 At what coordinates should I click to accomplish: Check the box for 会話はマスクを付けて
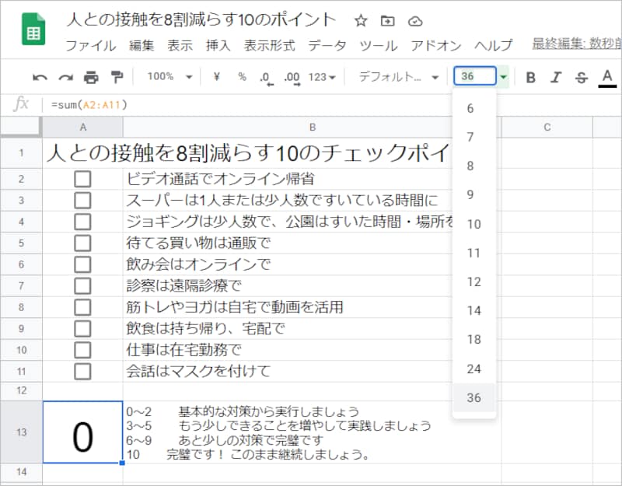point(82,369)
